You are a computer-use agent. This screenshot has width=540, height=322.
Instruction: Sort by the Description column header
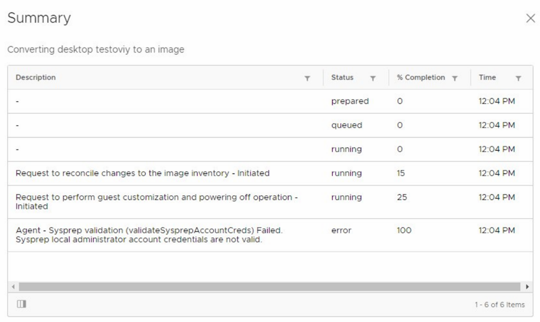pos(36,78)
